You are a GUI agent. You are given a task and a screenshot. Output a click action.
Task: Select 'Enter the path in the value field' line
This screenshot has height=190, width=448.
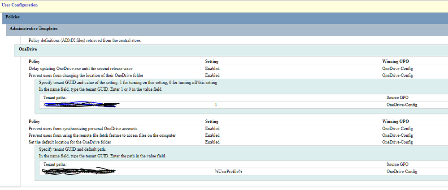tap(102, 156)
